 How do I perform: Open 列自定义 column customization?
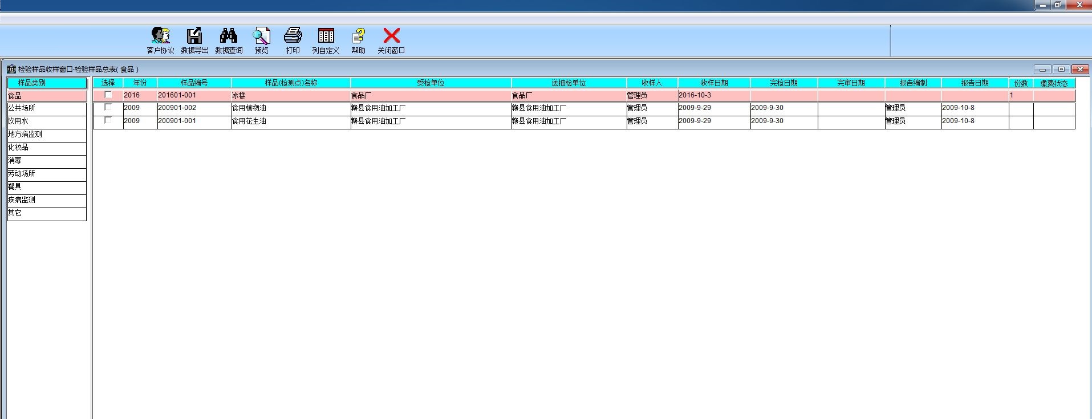tap(326, 40)
